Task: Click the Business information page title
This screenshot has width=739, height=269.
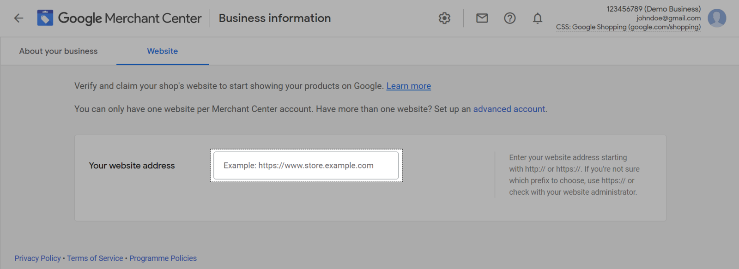Action: [274, 18]
